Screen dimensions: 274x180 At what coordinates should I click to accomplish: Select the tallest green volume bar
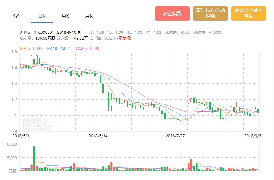click(34, 158)
